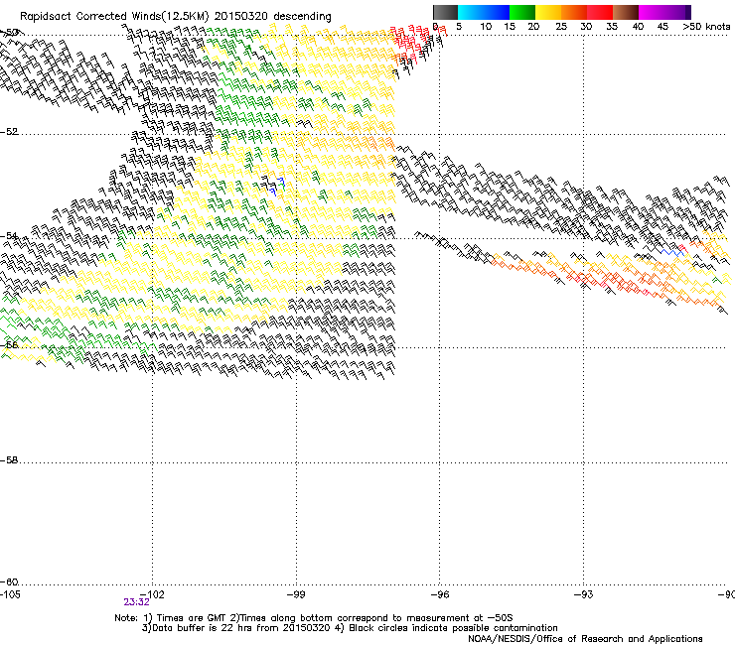
Task: Click the note 'Times are GMT'
Action: 192,618
